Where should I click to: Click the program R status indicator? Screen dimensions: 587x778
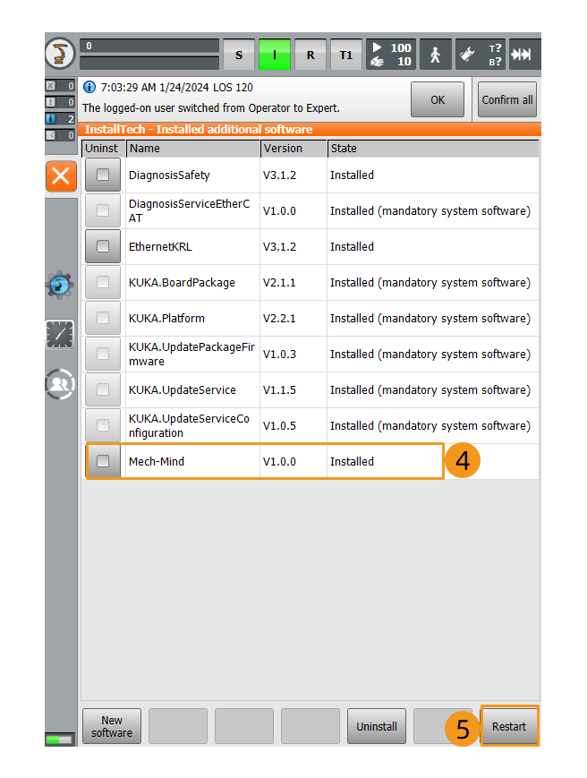[x=311, y=54]
